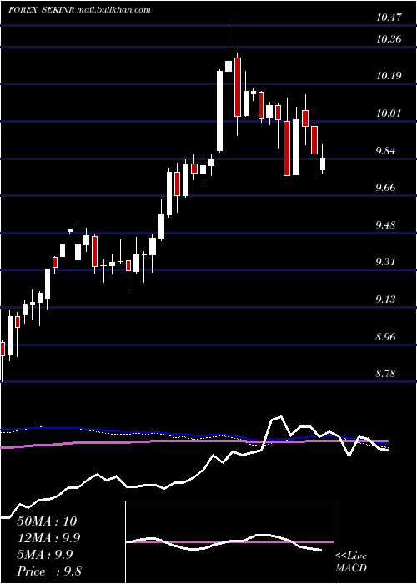Click the last white candlestick near 9.84
Image resolution: width=417 pixels, height=584 pixels.
[323, 164]
